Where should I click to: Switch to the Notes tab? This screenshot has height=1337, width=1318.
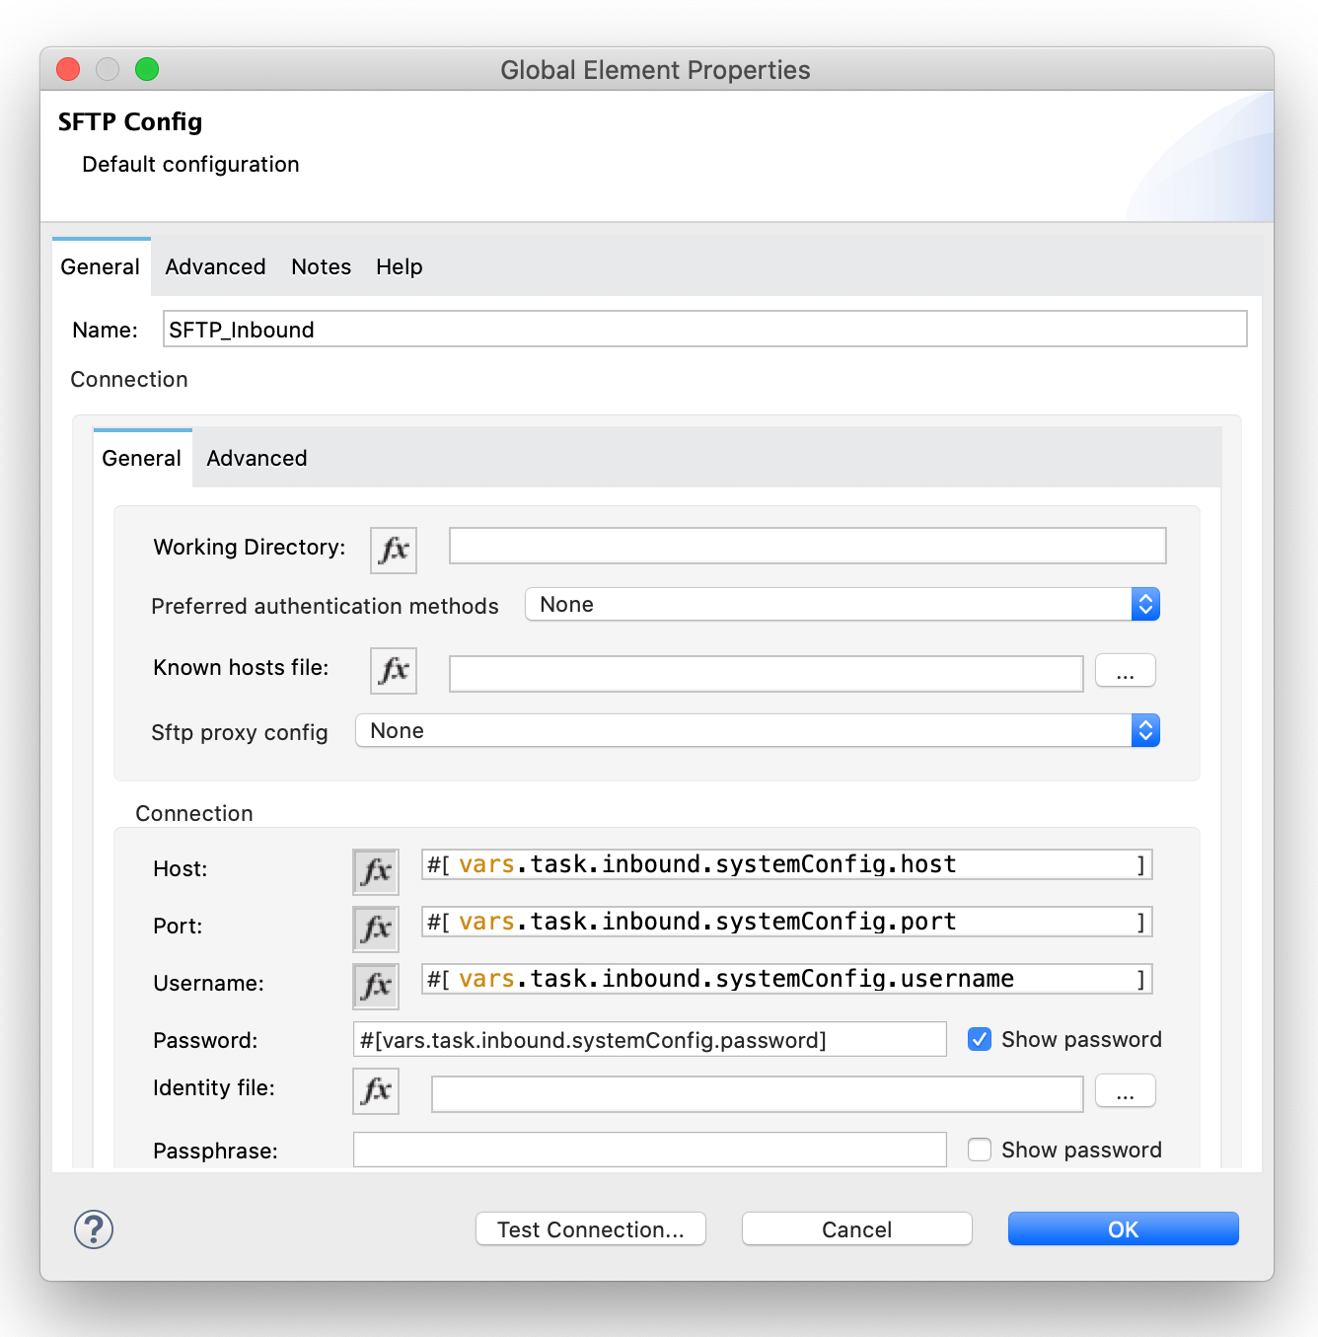coord(321,266)
